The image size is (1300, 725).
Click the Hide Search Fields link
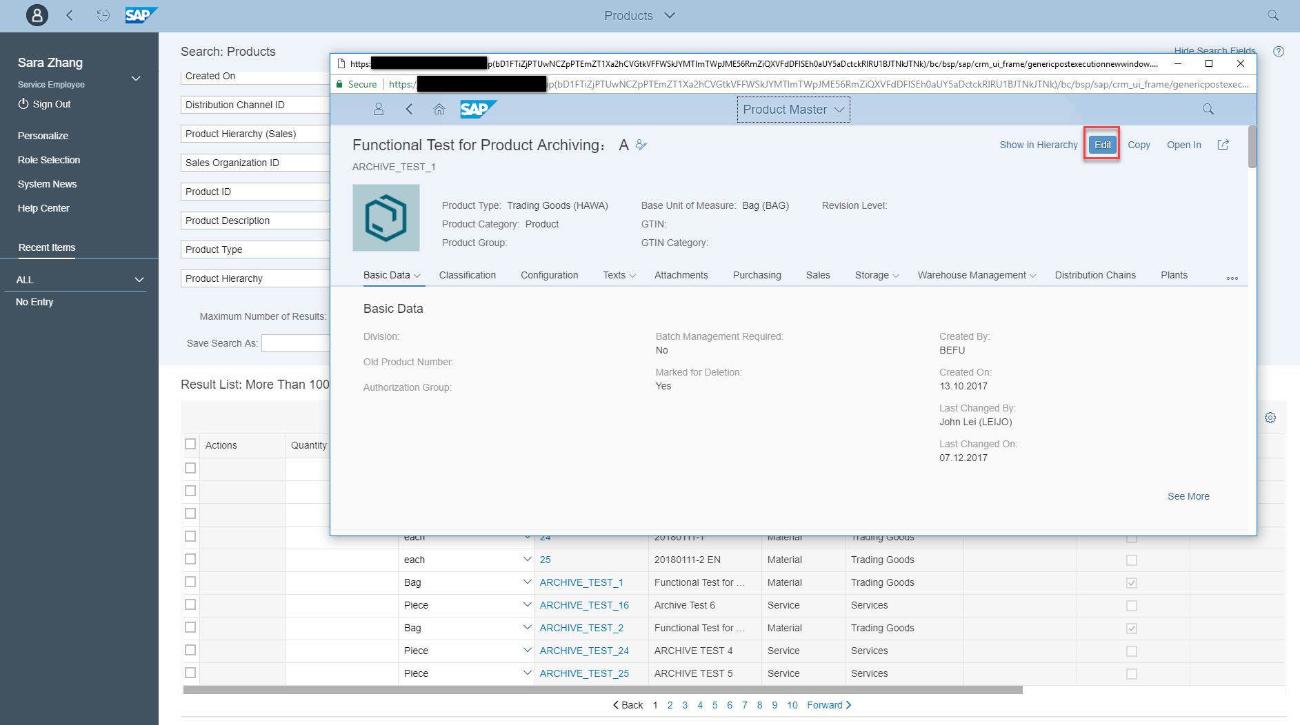pyautogui.click(x=1214, y=50)
